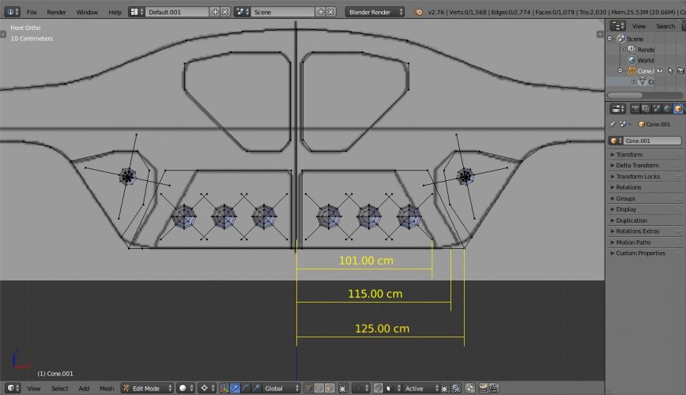
Task: Open the Help menu
Action: [115, 12]
